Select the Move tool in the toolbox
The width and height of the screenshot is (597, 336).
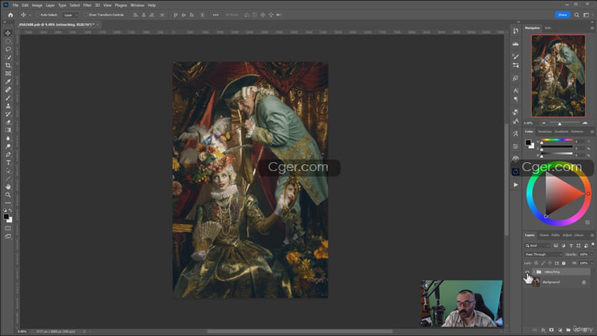(x=8, y=33)
